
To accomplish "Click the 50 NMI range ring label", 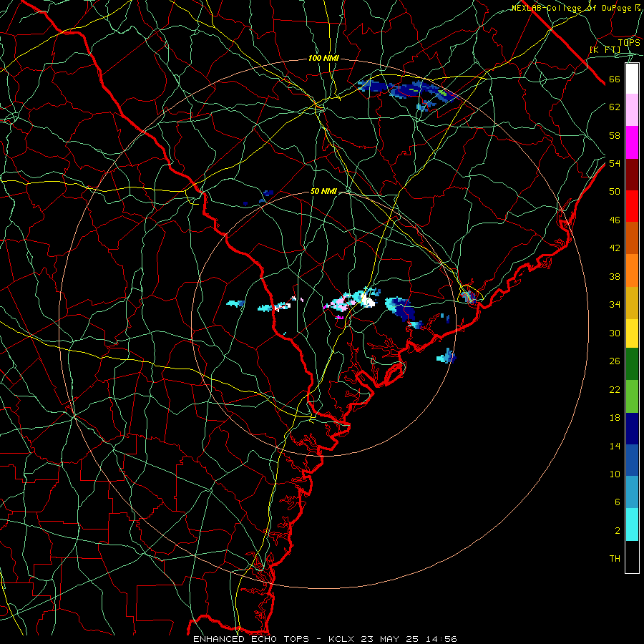I will click(323, 191).
